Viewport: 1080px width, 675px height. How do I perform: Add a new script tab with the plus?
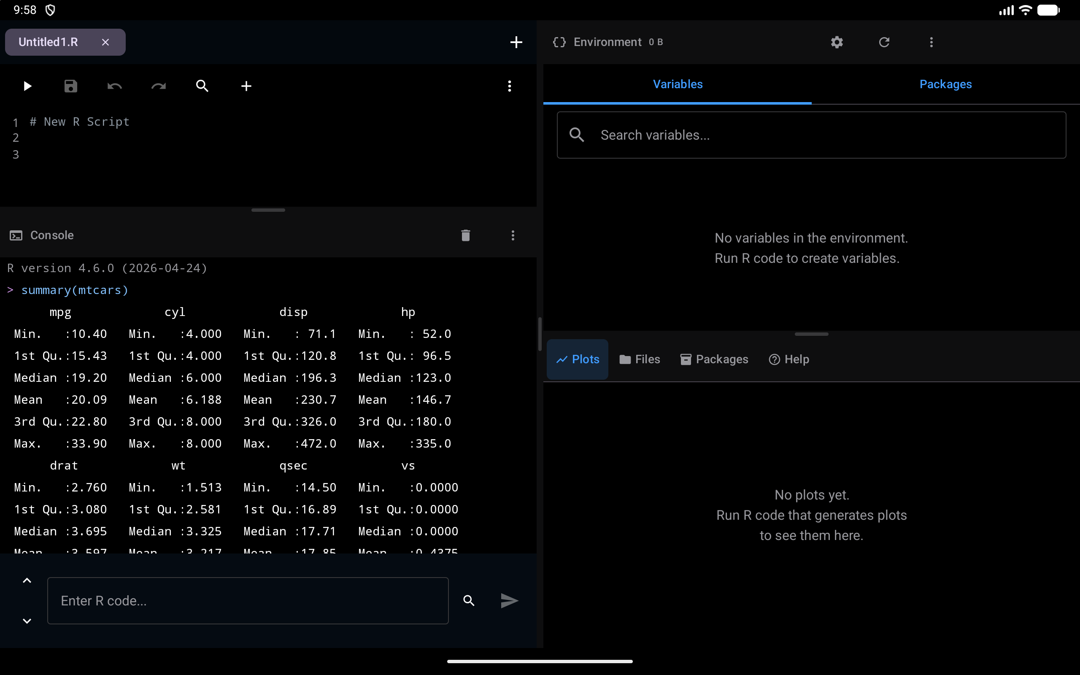pyautogui.click(x=516, y=42)
